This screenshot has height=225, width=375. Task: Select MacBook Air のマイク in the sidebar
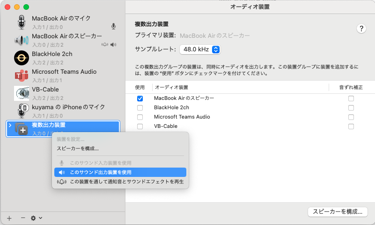click(x=61, y=18)
